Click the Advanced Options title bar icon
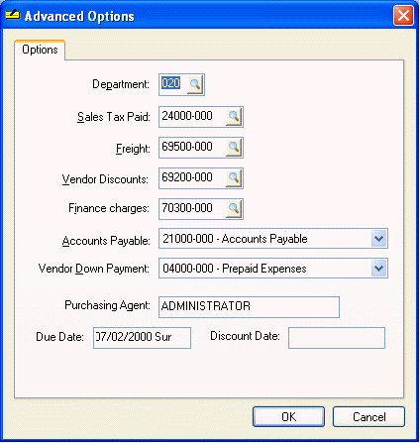The height and width of the screenshot is (443, 420). point(13,15)
